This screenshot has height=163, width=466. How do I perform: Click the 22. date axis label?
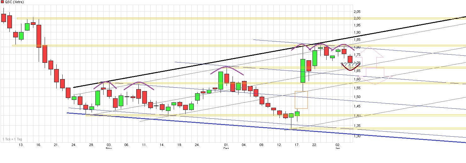(314, 145)
